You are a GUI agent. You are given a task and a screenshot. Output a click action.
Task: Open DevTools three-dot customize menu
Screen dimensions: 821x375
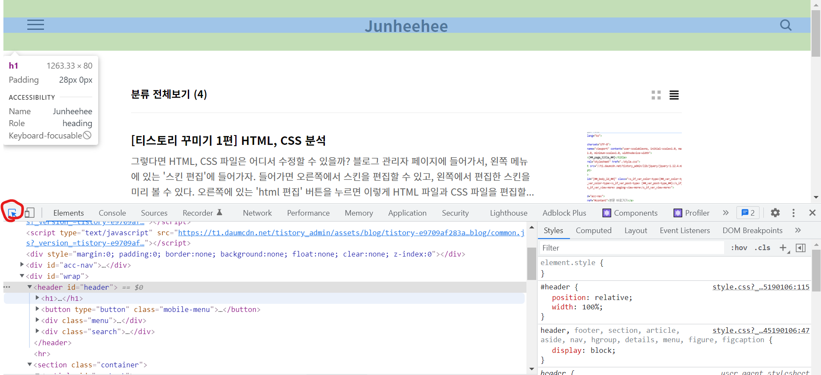point(794,213)
